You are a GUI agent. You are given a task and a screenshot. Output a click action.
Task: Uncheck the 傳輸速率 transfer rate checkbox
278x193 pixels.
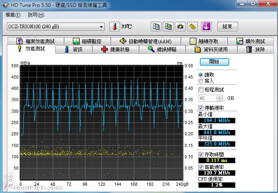(201, 108)
